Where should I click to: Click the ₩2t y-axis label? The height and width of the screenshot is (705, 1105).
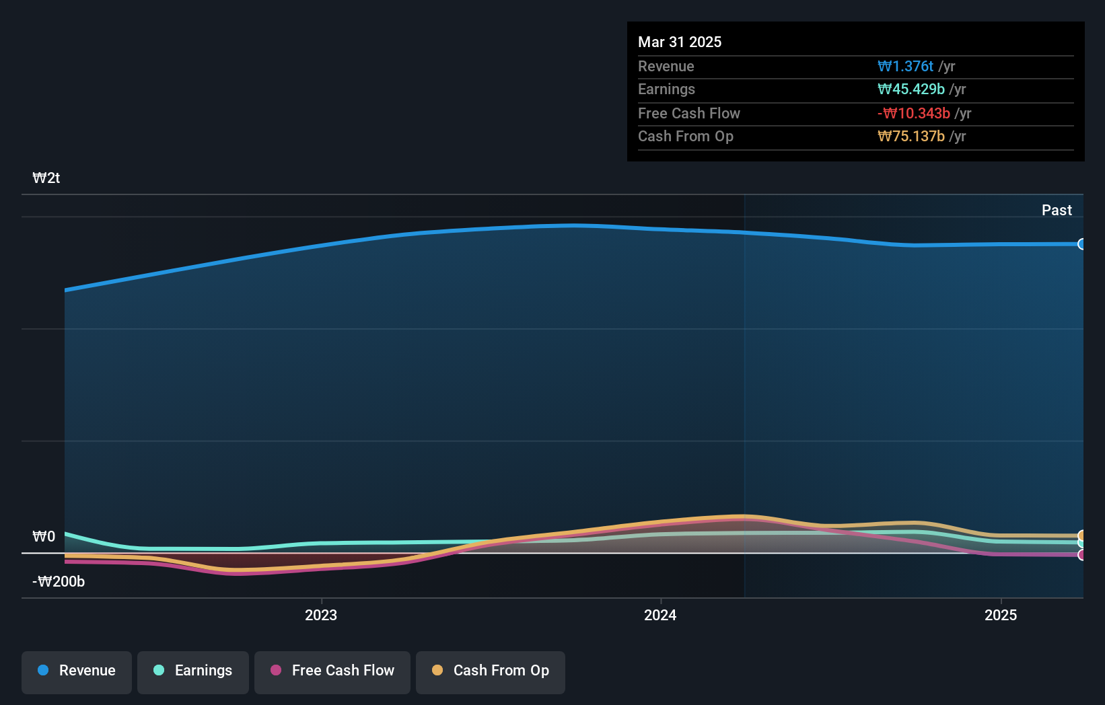(46, 178)
